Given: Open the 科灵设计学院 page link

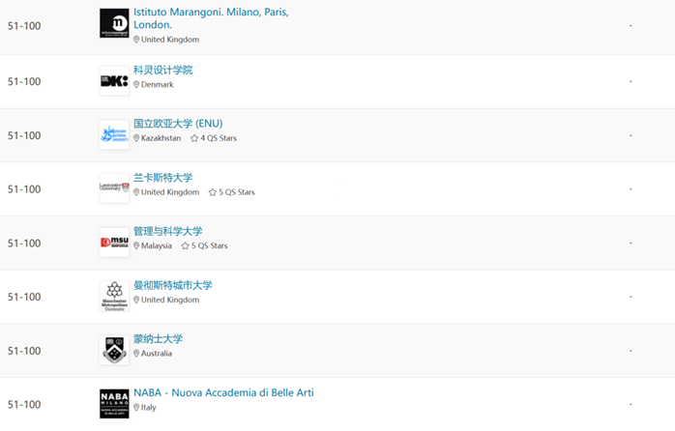Looking at the screenshot, I should point(162,70).
